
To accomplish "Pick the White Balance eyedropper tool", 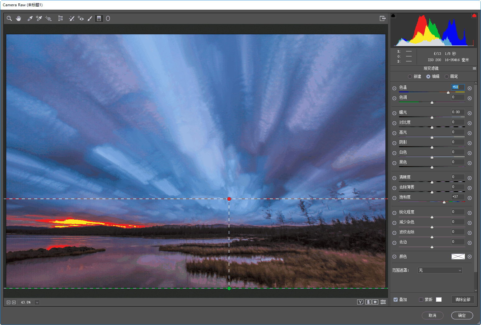I will (x=30, y=19).
